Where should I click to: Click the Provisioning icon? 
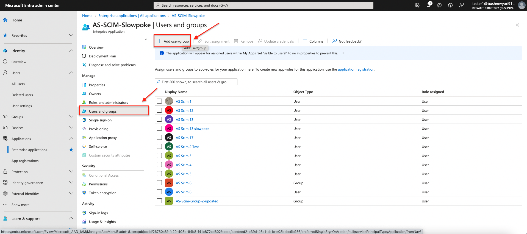tap(84, 129)
